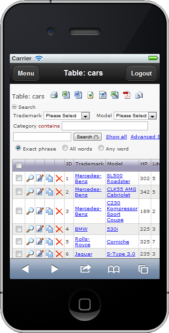Screen dimensions: 169x333
Task: Open the Advanced Search link
Action: pos(145,137)
